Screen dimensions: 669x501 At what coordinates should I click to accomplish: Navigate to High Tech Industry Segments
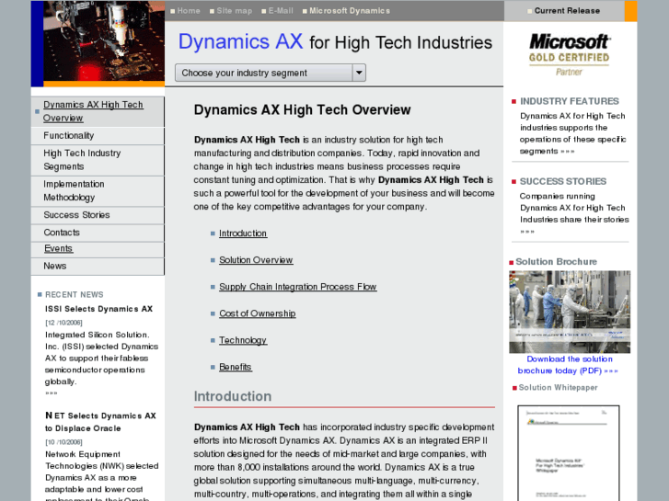82,160
